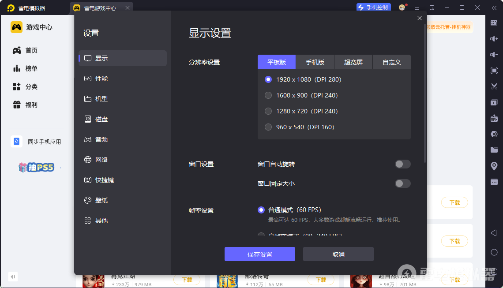503x288 pixels.
Task: Turn on 窗口固定大小 switch
Action: tap(402, 183)
